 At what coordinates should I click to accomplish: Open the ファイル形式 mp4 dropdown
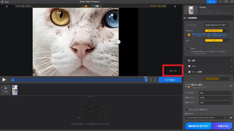[x=216, y=93]
